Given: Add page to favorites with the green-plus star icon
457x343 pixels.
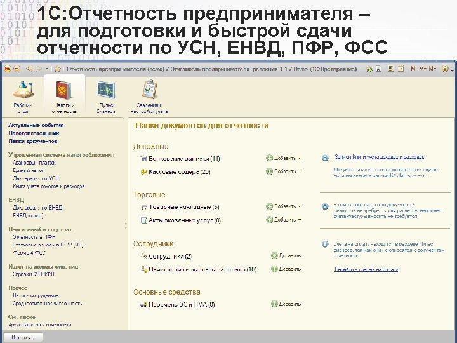Looking at the screenshot, I should [369, 69].
